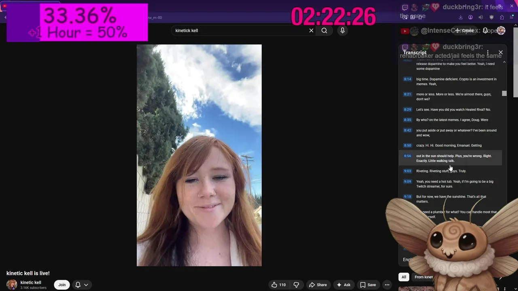Jump to transcript timestamp 8:42
The height and width of the screenshot is (291, 518).
coord(408,131)
